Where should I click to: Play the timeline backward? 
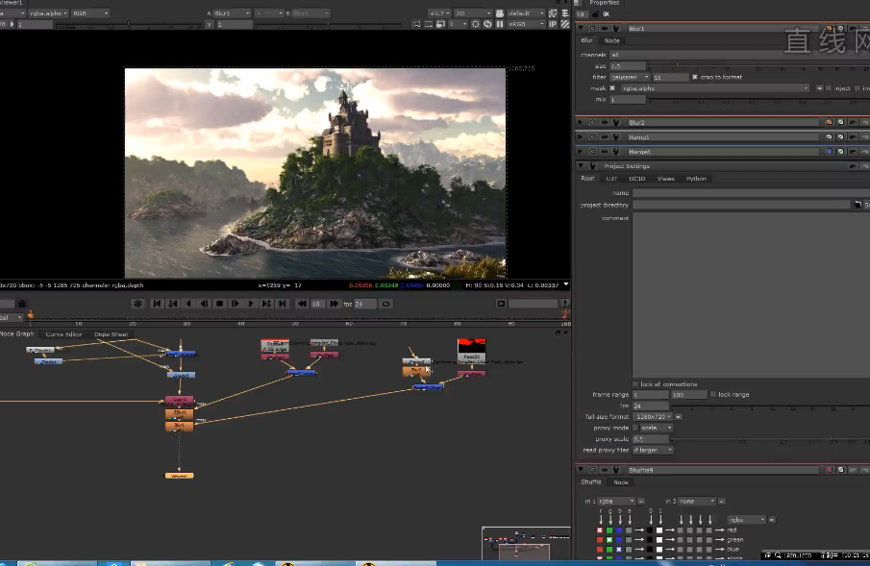pyautogui.click(x=188, y=304)
